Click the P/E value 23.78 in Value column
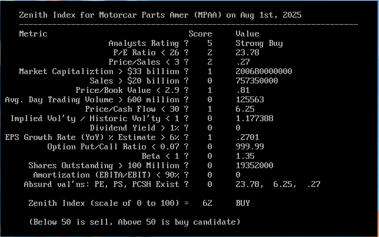The width and height of the screenshot is (379, 237). [247, 52]
